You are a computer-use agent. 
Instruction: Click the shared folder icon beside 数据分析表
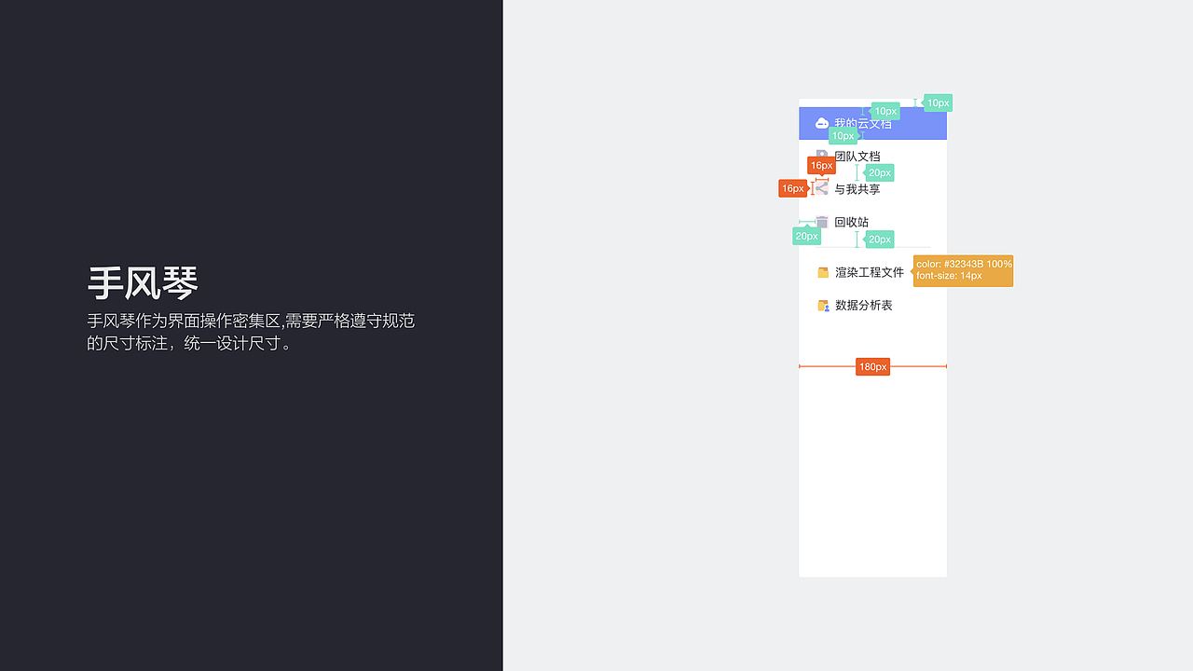823,305
